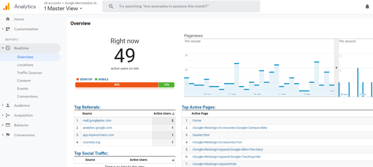Open the 1 Master View dropdown
This screenshot has width=373, height=167.
pyautogui.click(x=63, y=9)
